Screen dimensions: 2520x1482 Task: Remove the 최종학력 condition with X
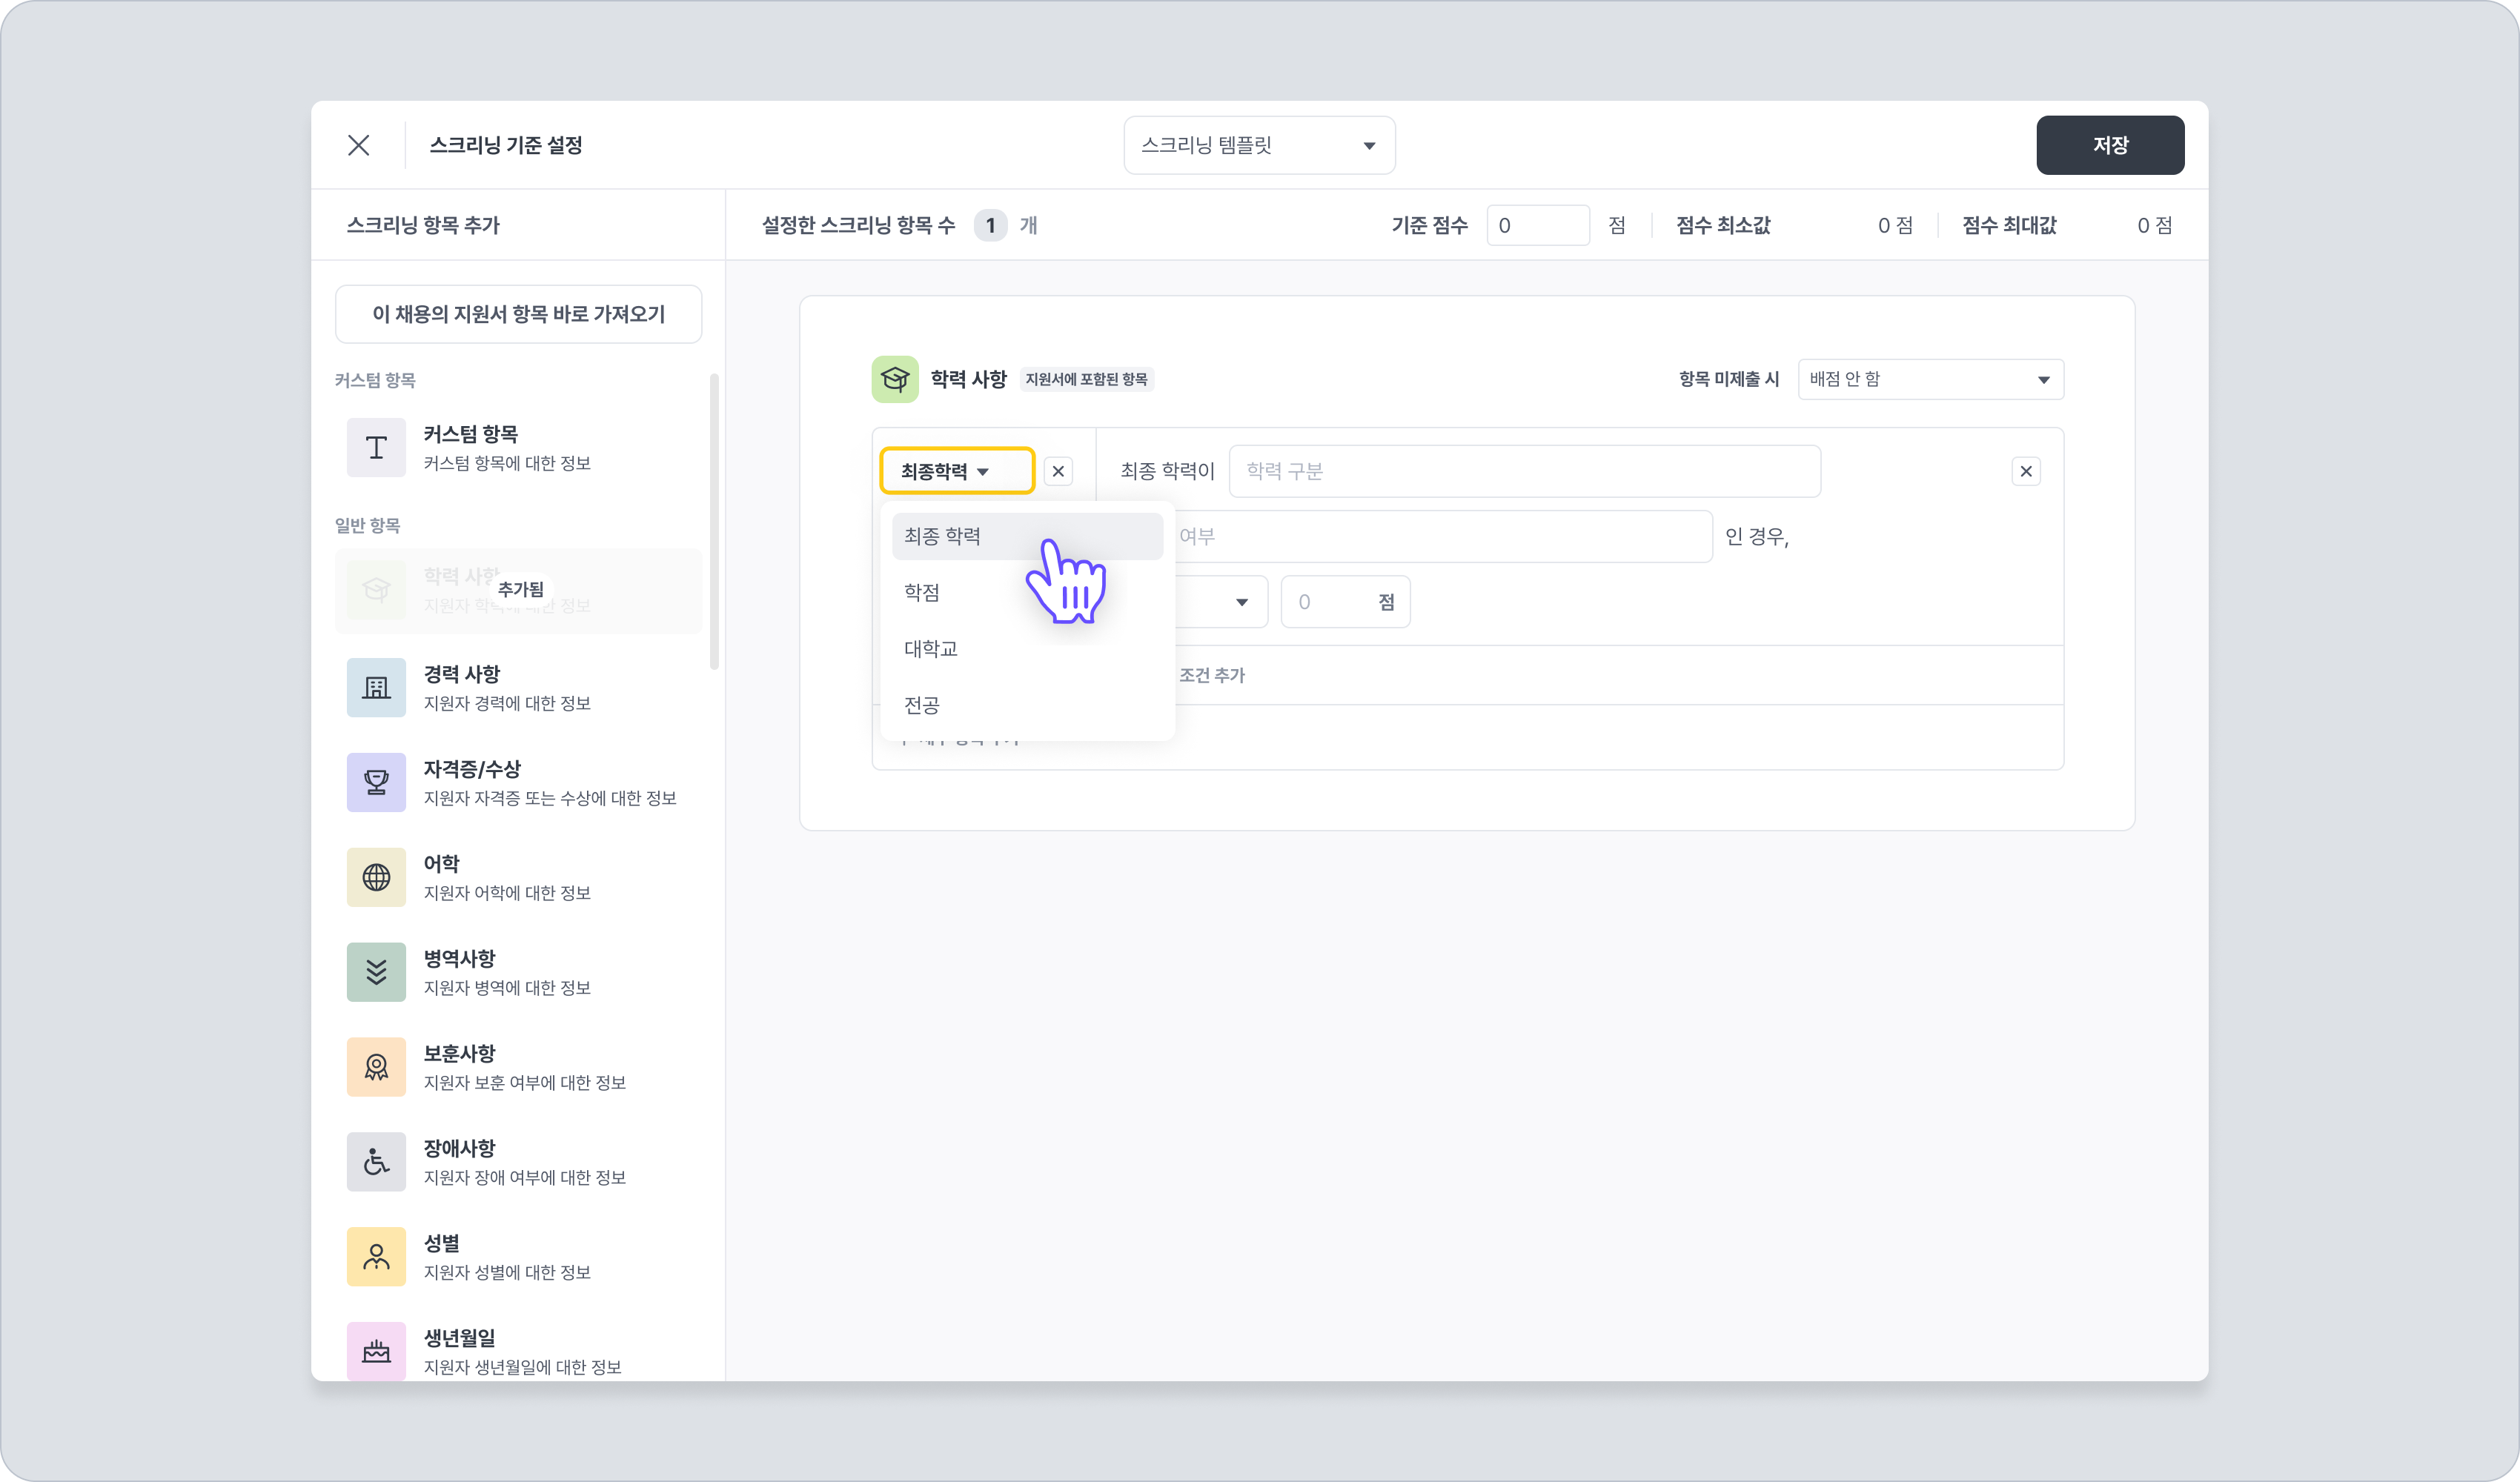(1058, 471)
